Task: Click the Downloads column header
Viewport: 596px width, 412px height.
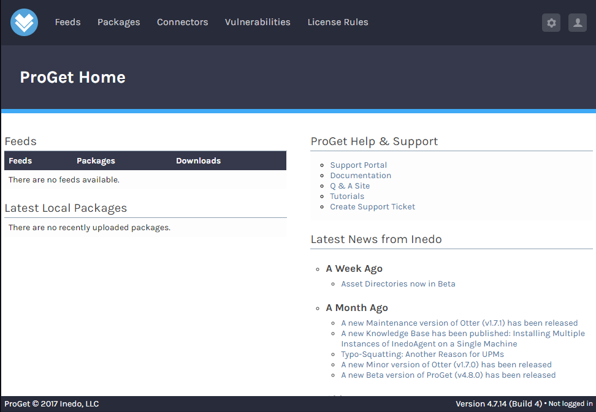Action: click(x=198, y=161)
